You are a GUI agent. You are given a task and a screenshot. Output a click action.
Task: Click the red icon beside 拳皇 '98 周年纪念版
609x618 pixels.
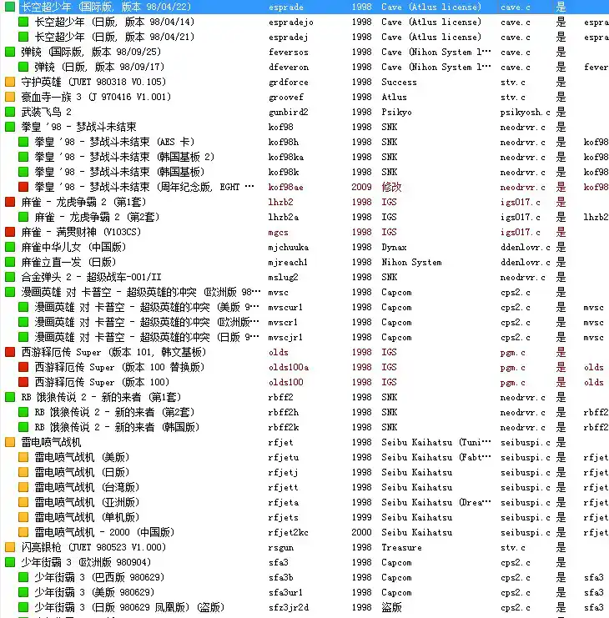(23, 188)
